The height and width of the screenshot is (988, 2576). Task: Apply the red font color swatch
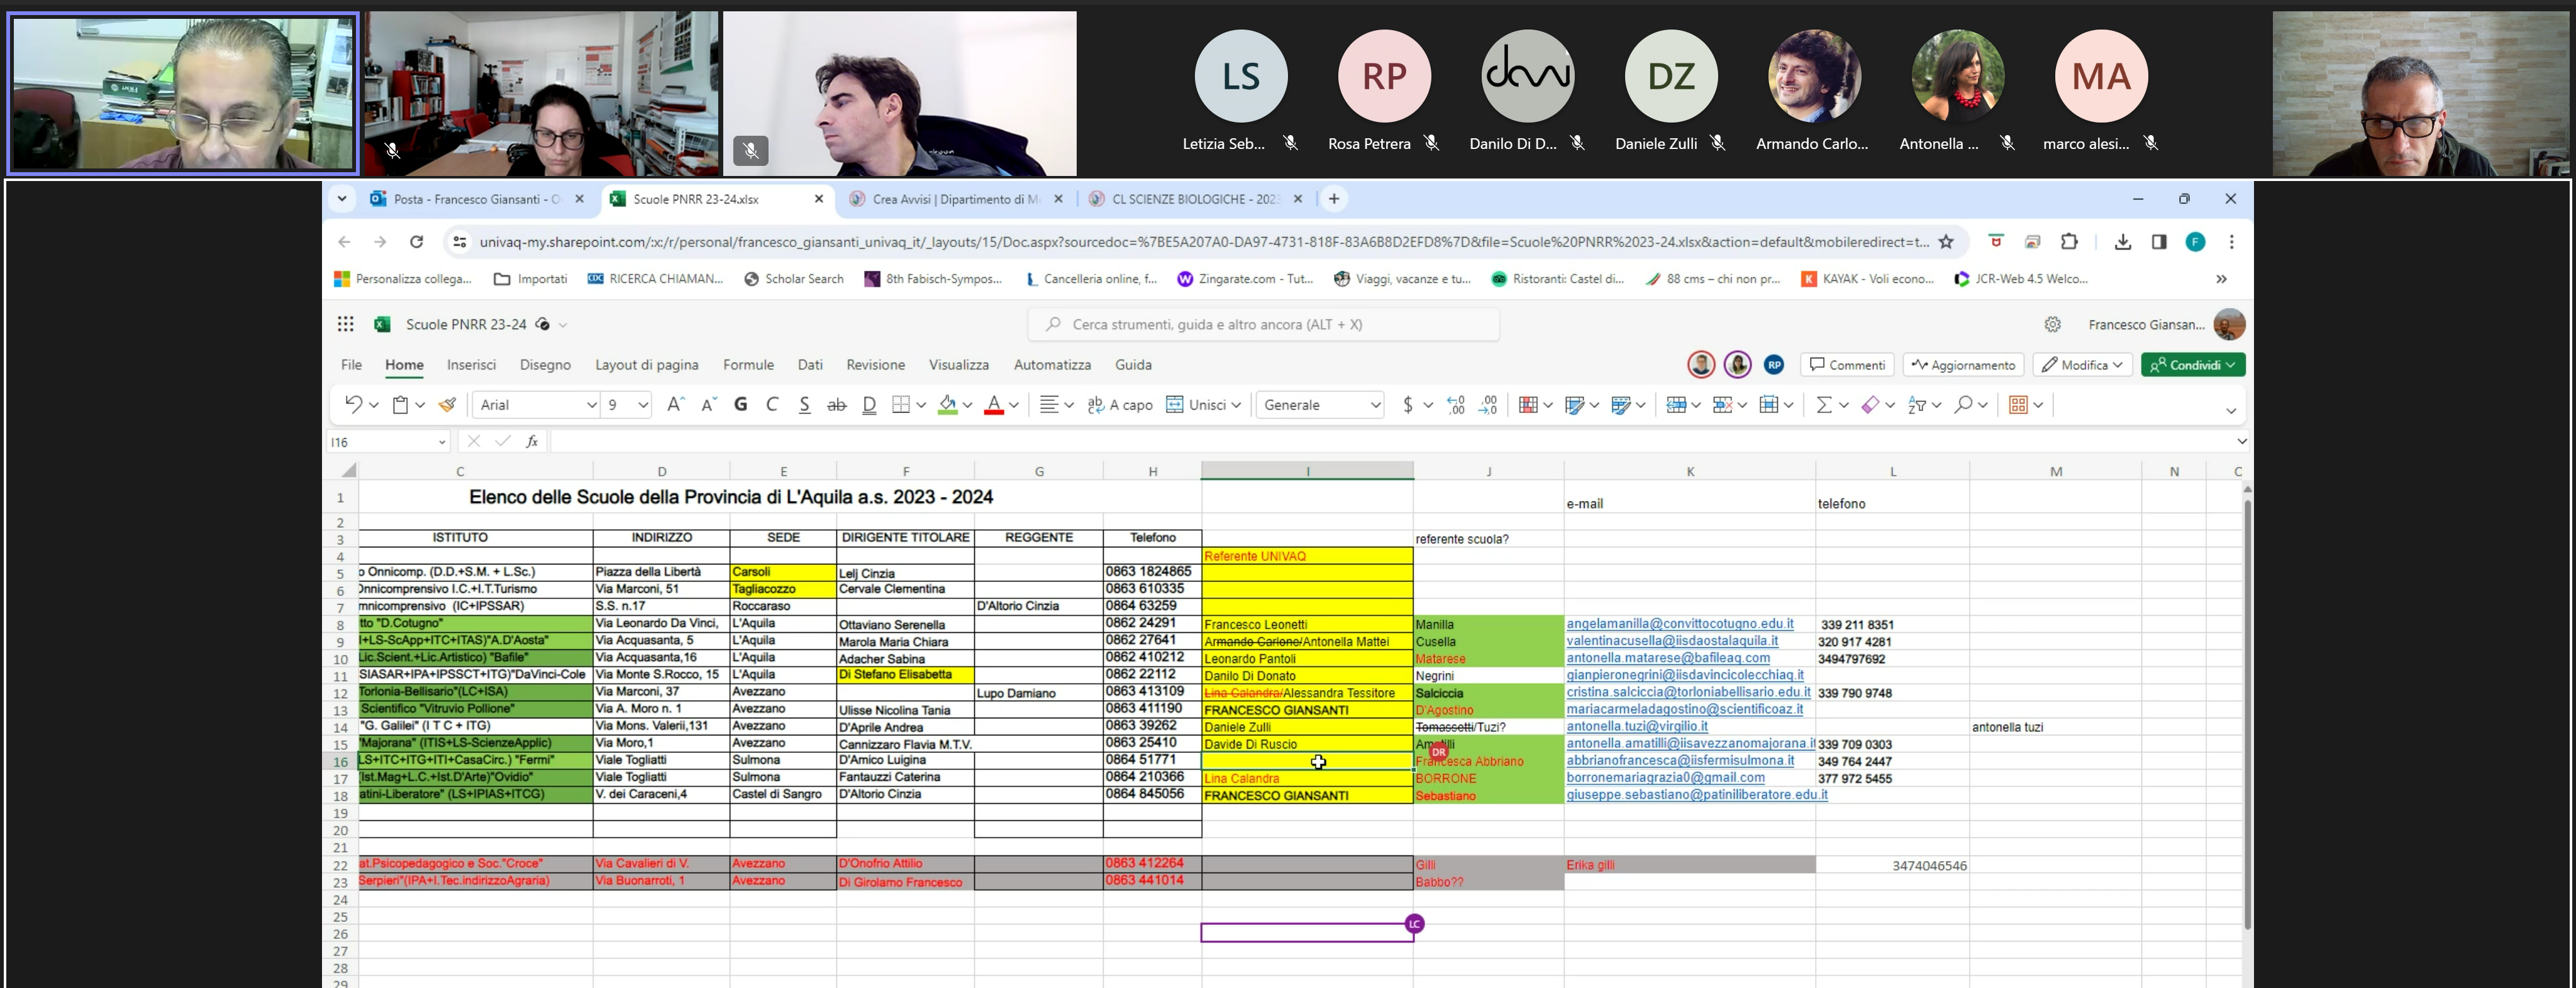click(994, 405)
